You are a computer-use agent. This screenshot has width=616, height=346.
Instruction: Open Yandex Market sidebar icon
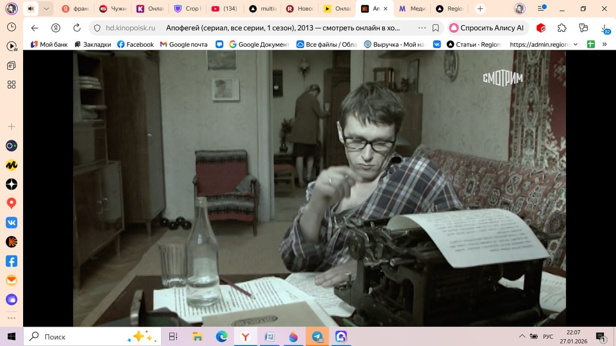(x=11, y=165)
